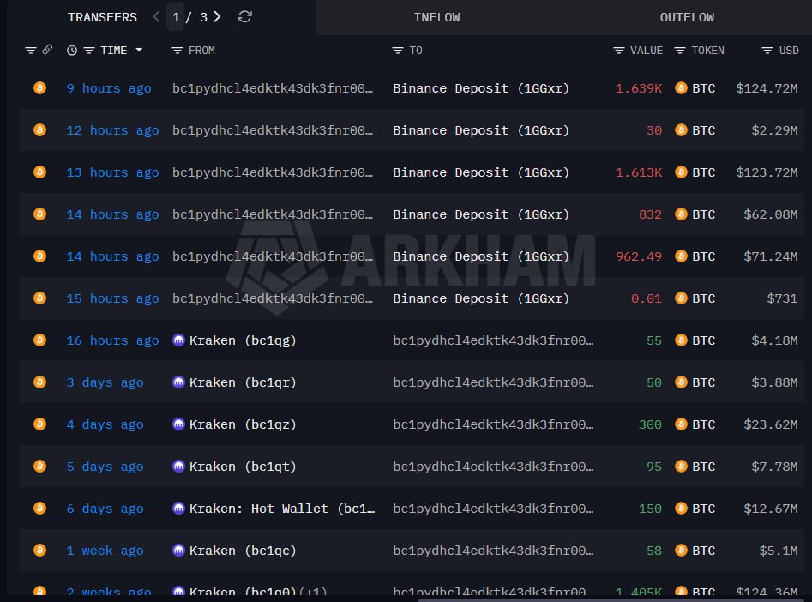
Task: Switch to the OUTFLOW tab
Action: tap(687, 18)
